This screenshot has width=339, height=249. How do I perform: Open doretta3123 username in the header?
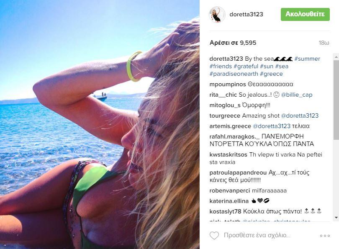click(246, 15)
